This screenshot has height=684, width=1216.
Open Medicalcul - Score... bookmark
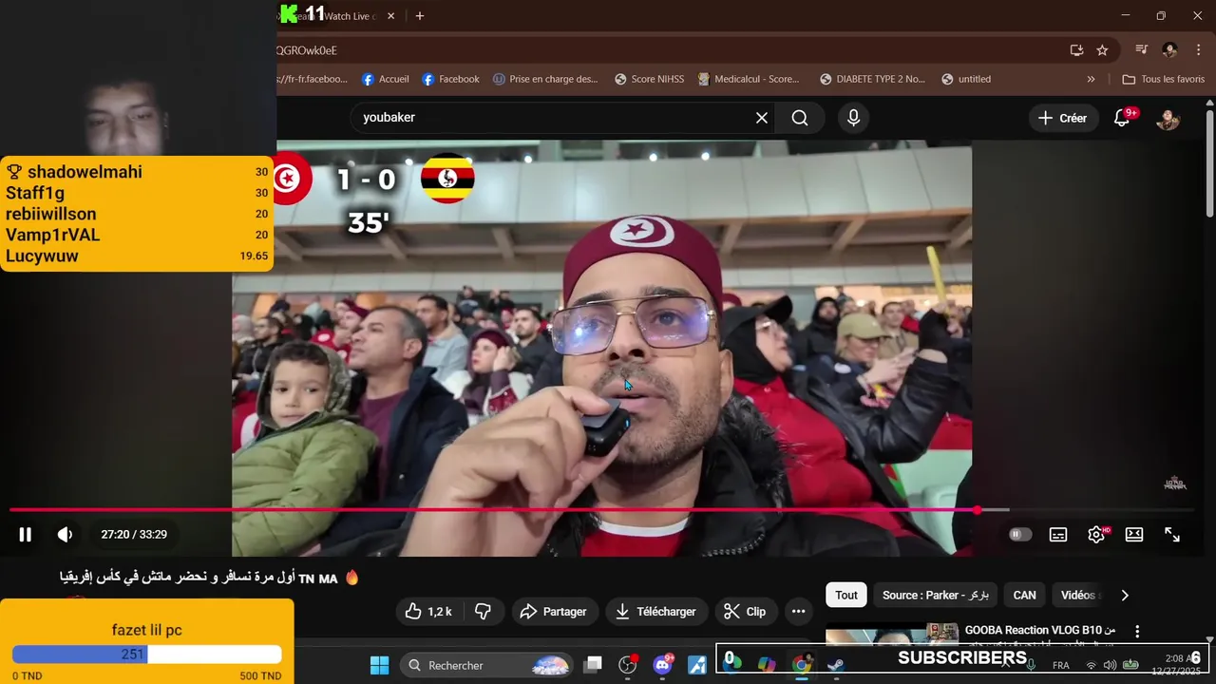tap(749, 80)
